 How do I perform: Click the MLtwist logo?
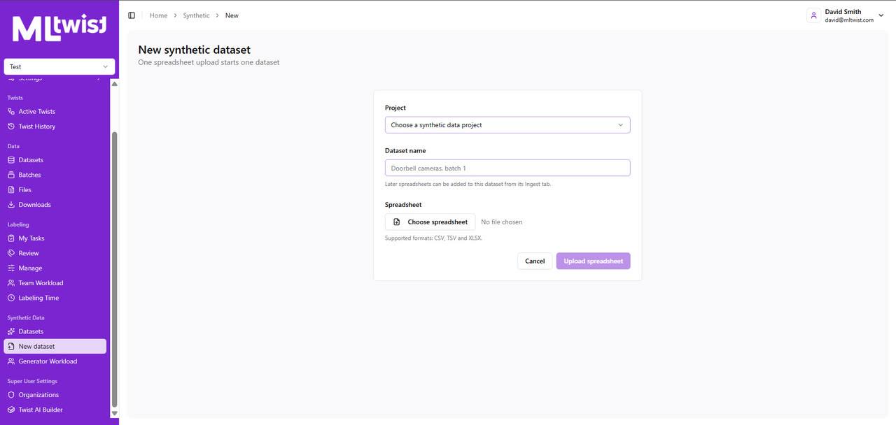(x=59, y=29)
